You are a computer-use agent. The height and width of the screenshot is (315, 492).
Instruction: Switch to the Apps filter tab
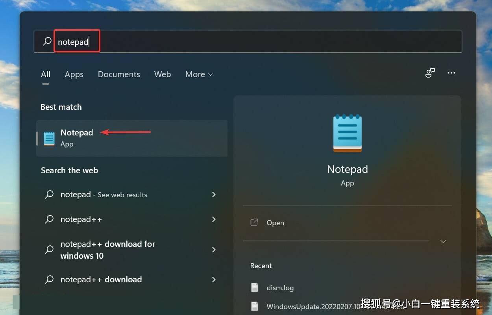[74, 74]
